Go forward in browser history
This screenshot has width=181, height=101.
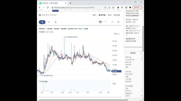tap(44, 7)
